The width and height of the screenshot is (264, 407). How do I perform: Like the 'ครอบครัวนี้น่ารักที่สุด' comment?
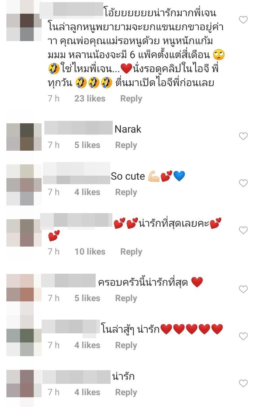(243, 289)
